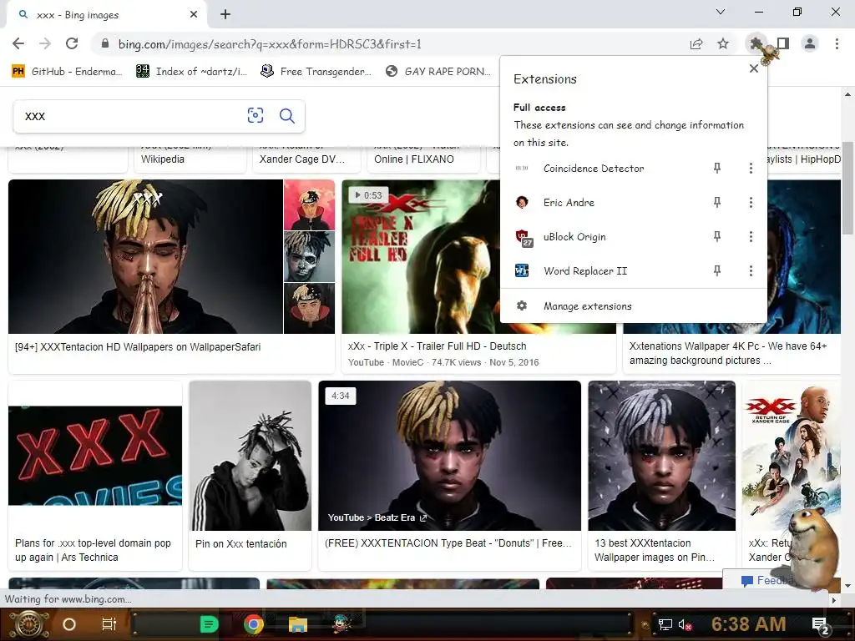Pin the Word Replacer II extension
This screenshot has height=641, width=855.
coord(717,270)
